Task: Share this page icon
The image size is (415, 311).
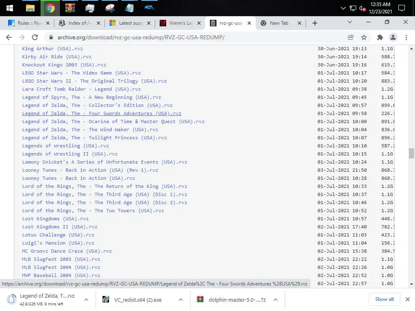Action: point(351,37)
